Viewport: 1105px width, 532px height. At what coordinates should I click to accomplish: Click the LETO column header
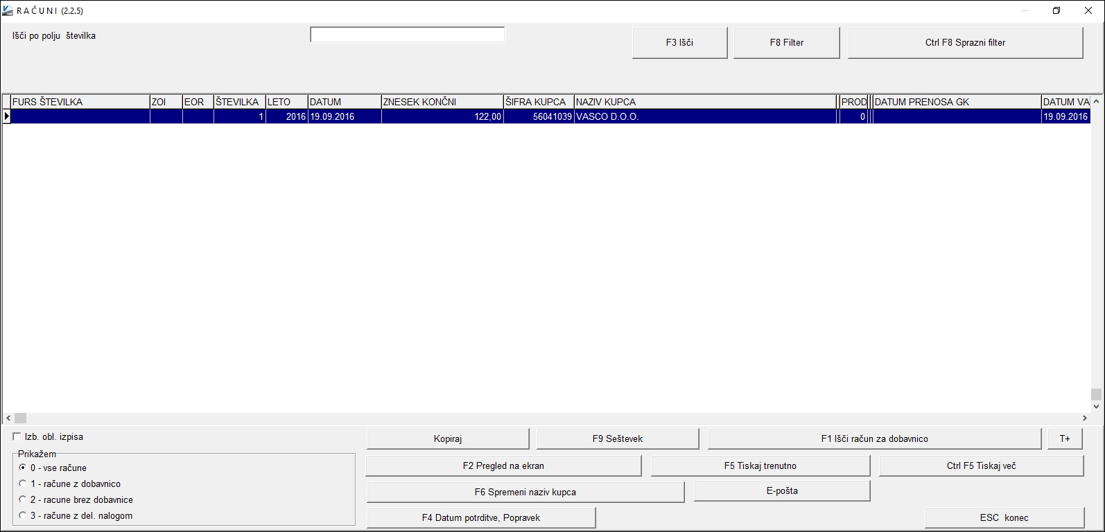[x=286, y=102]
